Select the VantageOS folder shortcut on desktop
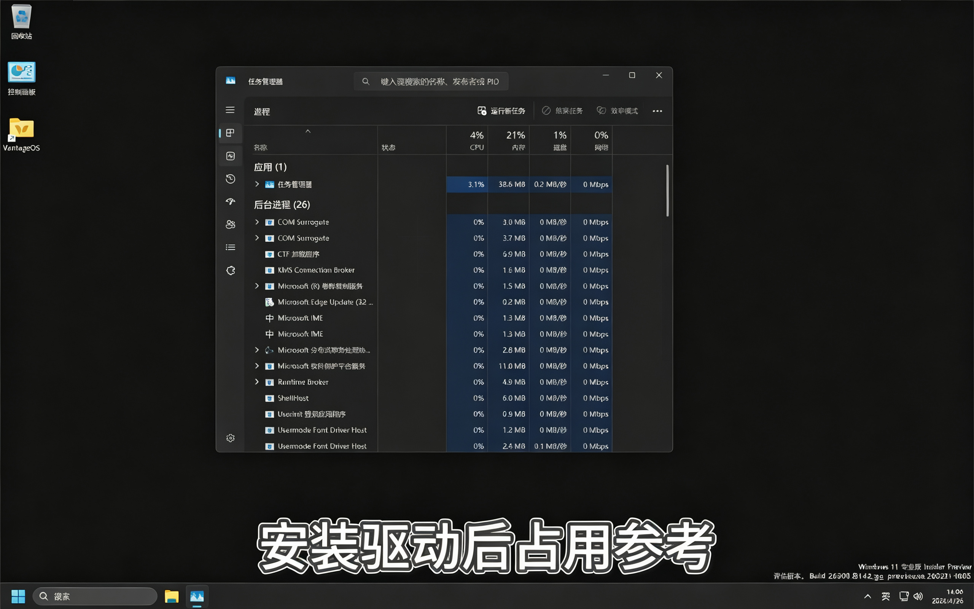Screen dimensions: 974x609 tap(21, 134)
